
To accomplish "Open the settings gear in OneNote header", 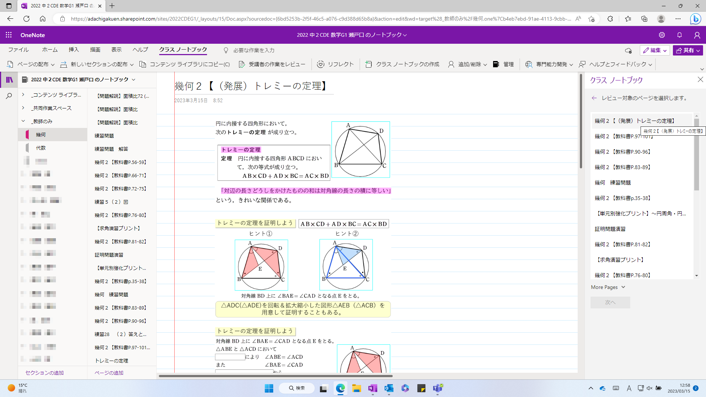I will pos(662,35).
